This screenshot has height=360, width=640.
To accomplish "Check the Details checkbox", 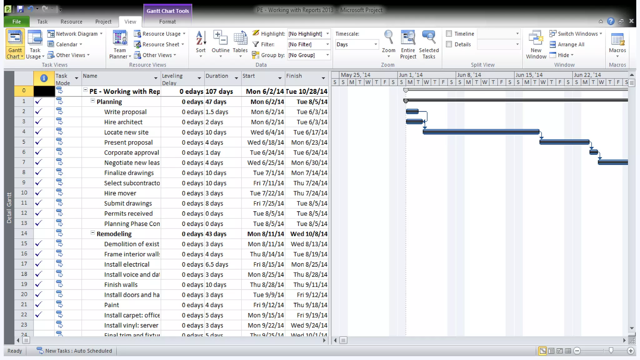I will (x=449, y=44).
